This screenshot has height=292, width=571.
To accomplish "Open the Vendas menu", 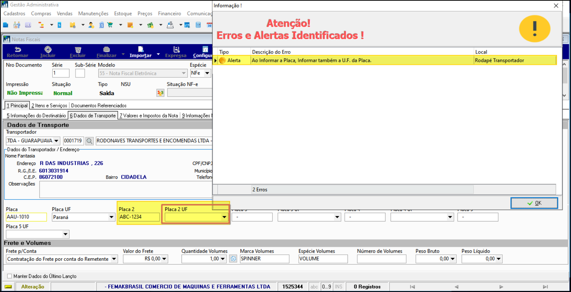I will pyautogui.click(x=65, y=14).
